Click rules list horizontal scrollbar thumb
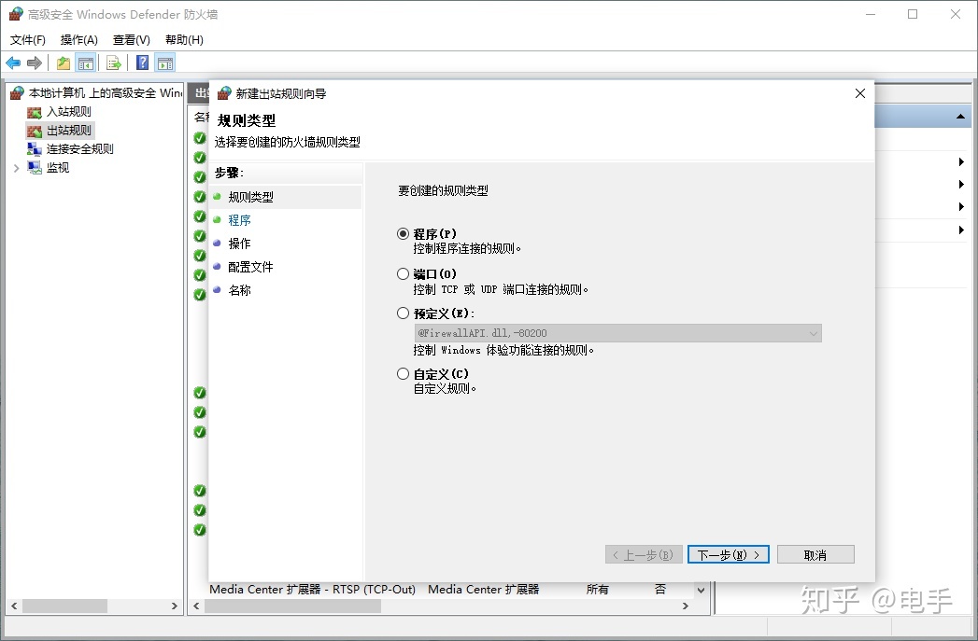The width and height of the screenshot is (978, 641). 291,606
